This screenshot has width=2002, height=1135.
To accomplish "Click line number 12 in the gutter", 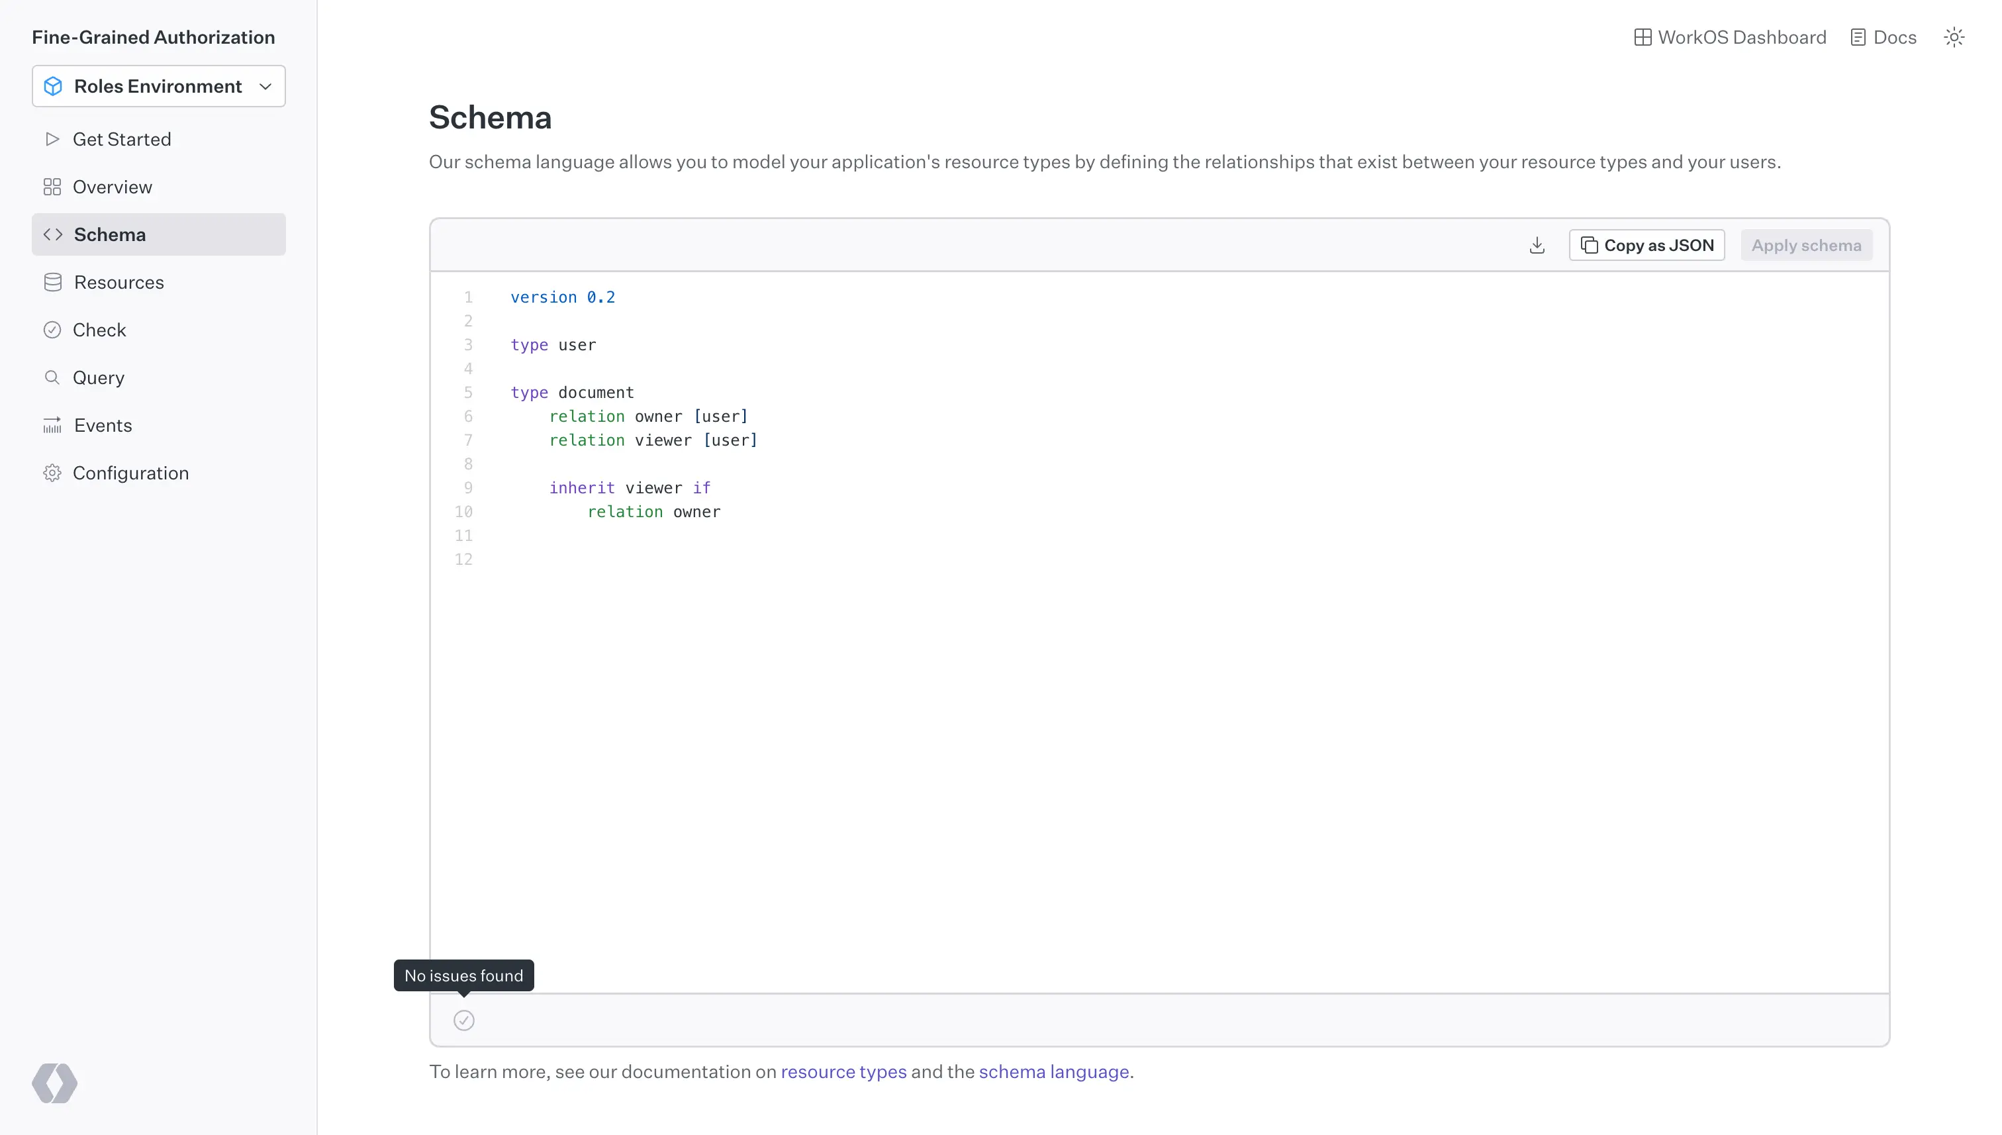I will coord(463,560).
